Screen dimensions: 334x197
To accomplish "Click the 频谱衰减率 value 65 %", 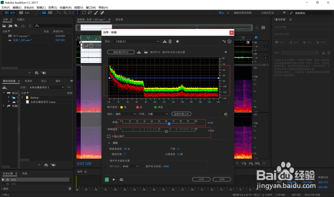I will (127, 149).
